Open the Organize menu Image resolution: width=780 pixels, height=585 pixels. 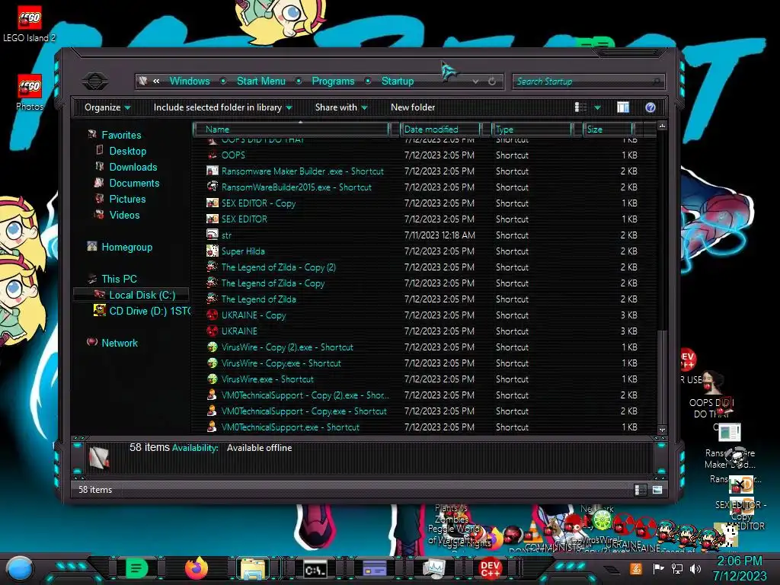coord(107,107)
